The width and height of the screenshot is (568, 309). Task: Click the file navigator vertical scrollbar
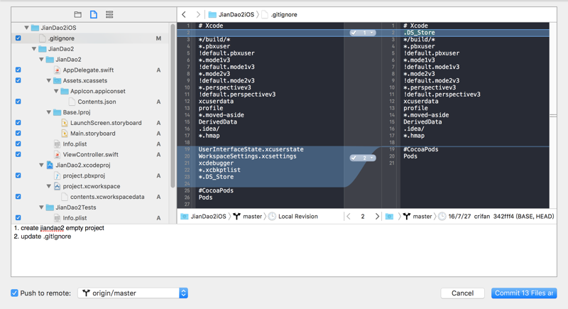[x=173, y=105]
